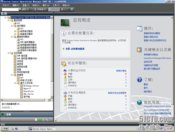Collapse the 备份警报 folder
175x132 pixels.
click(12, 26)
